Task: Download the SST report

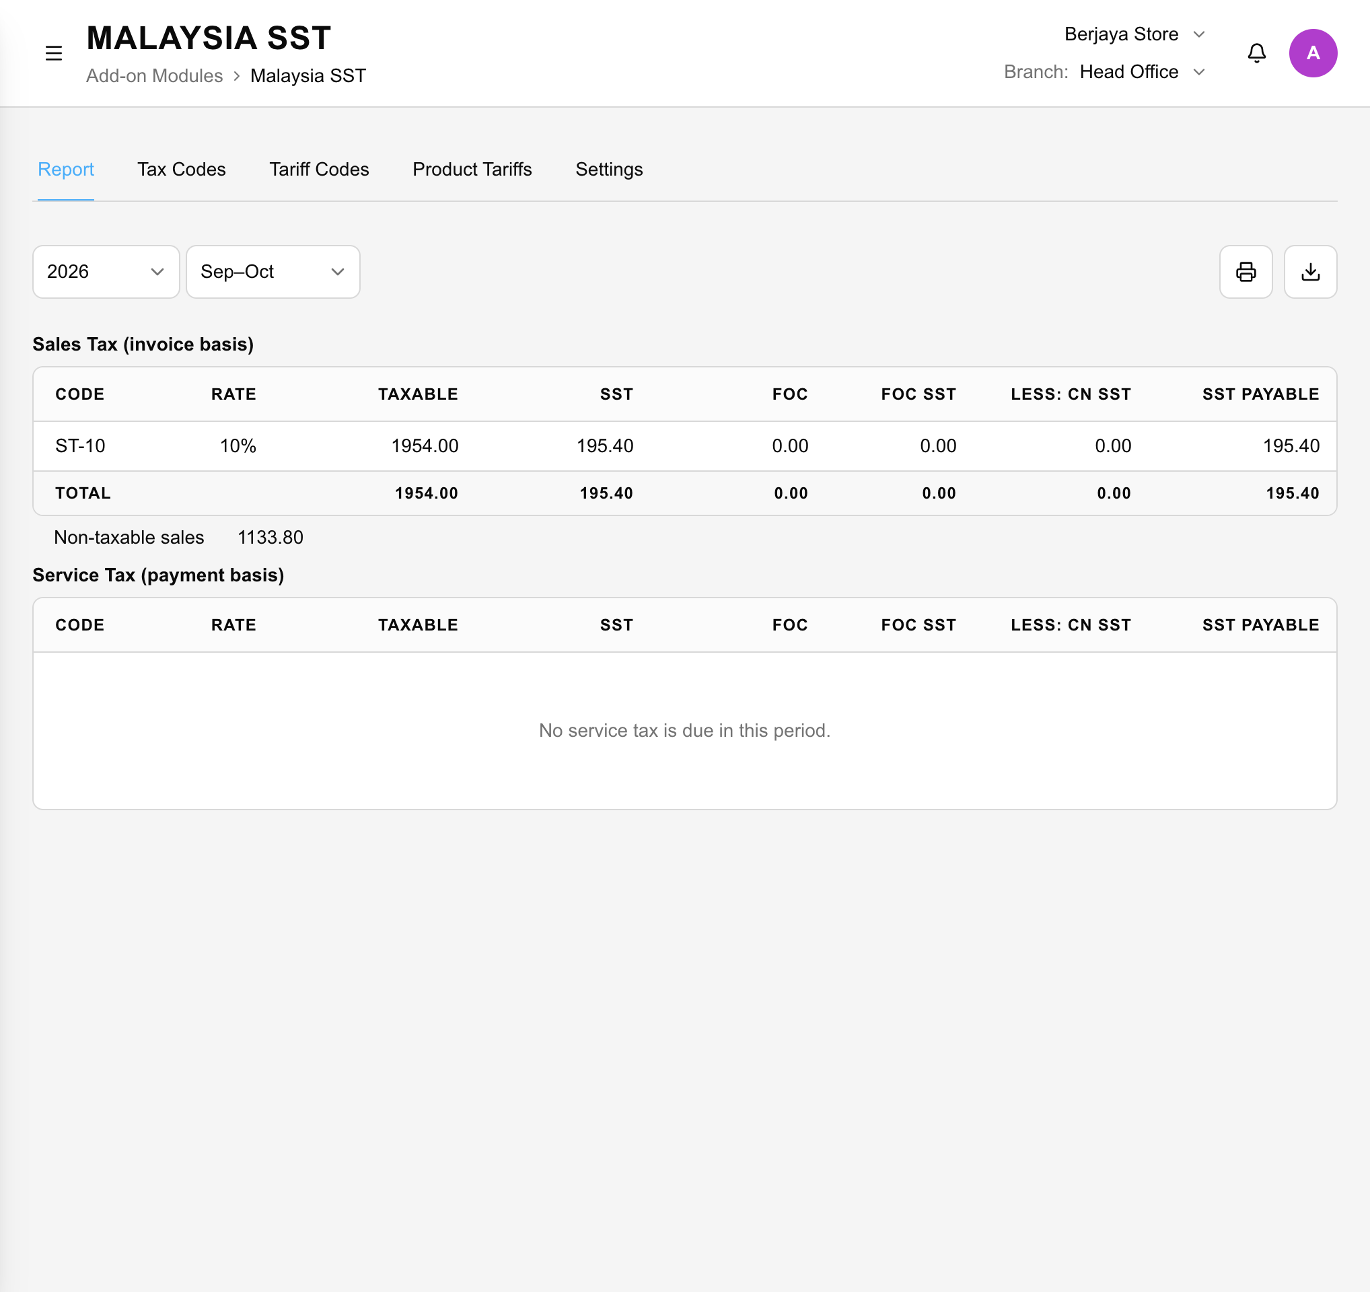Action: point(1310,271)
